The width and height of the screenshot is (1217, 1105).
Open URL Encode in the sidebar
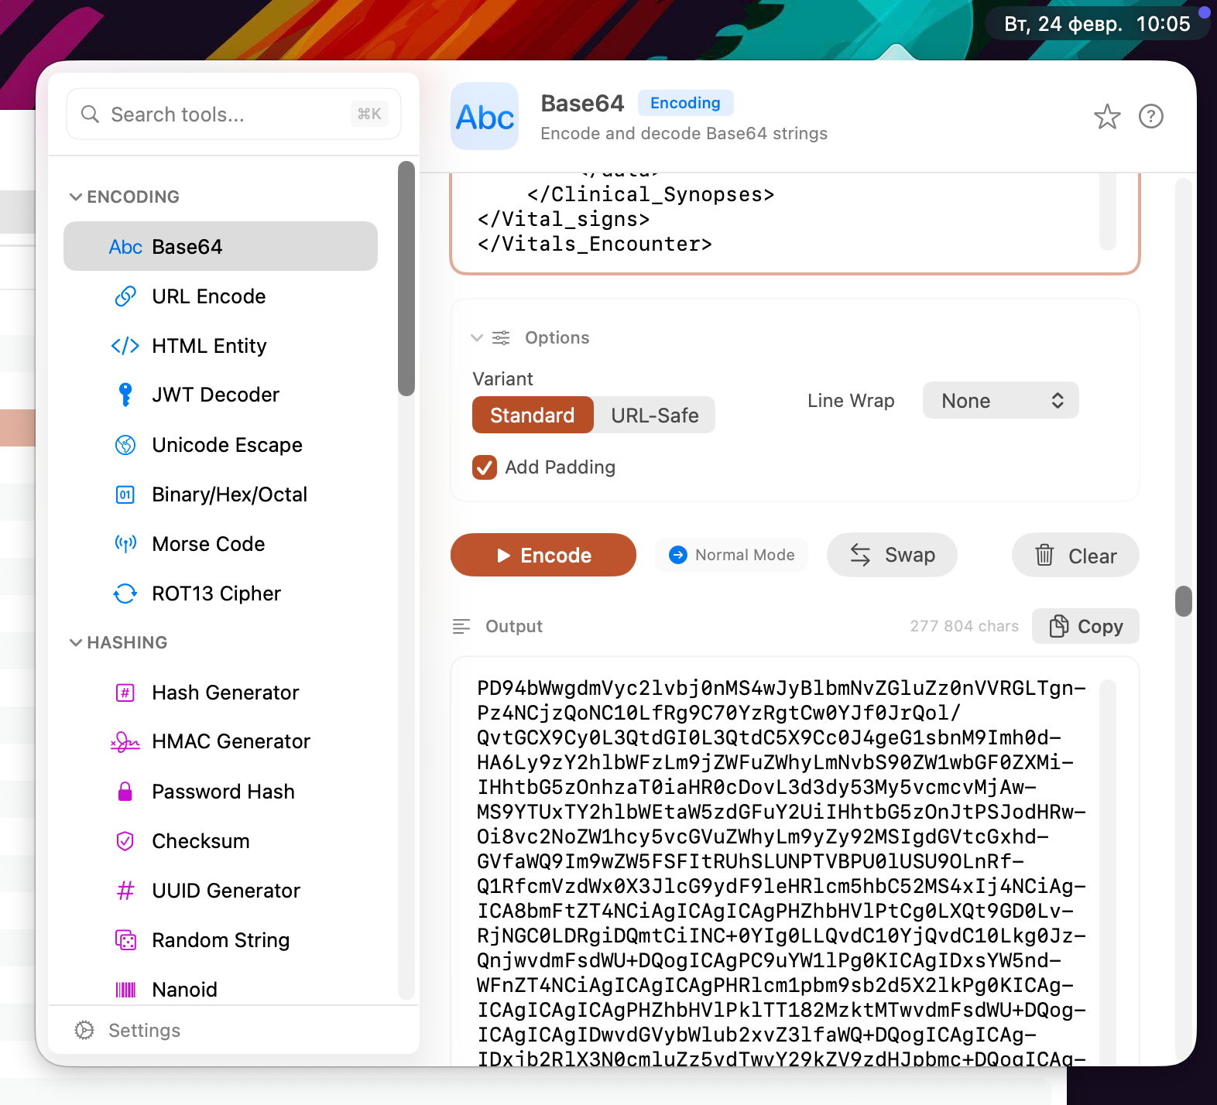208,296
